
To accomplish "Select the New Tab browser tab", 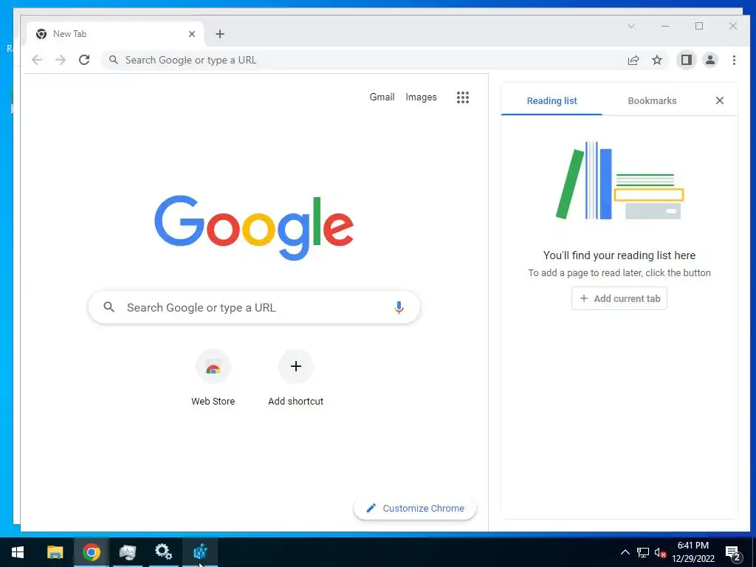I will (114, 34).
